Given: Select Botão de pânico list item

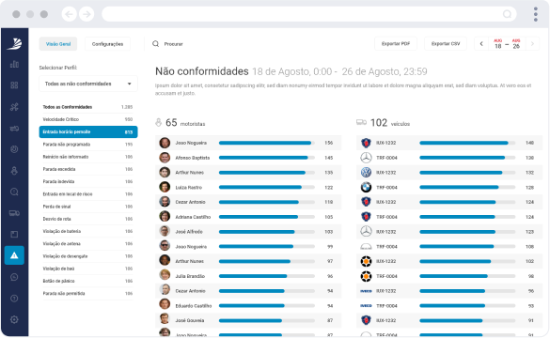Looking at the screenshot, I should point(88,281).
